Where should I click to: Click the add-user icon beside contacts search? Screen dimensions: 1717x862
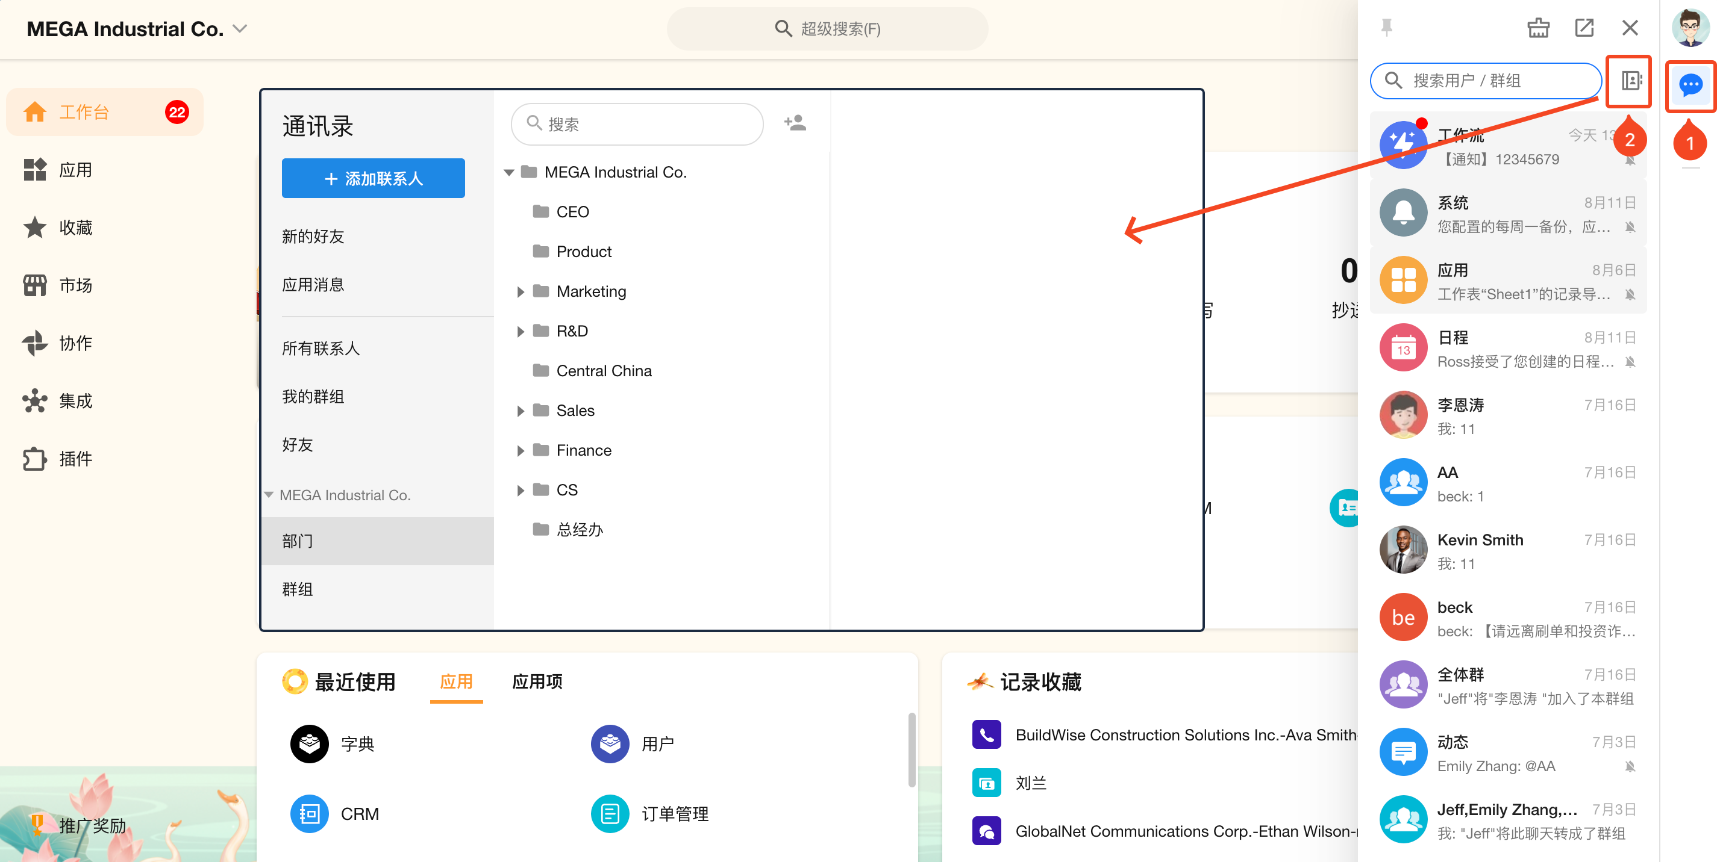795,123
